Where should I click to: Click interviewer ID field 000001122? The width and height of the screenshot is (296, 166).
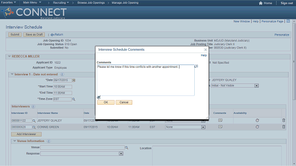22,121
